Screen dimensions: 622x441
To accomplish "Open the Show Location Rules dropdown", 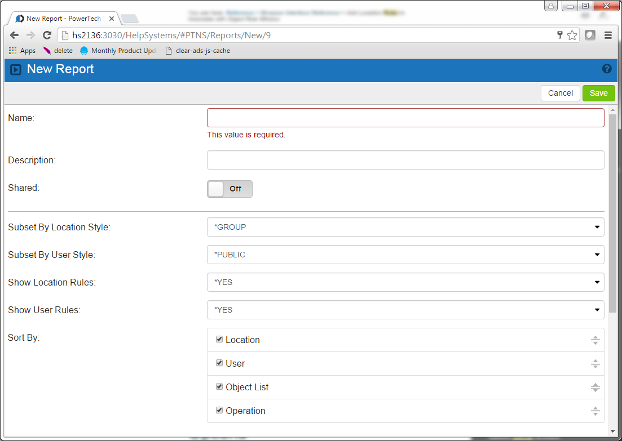I will point(405,282).
